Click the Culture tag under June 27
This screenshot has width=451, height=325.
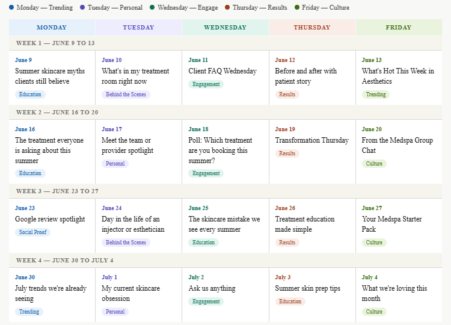coord(374,243)
